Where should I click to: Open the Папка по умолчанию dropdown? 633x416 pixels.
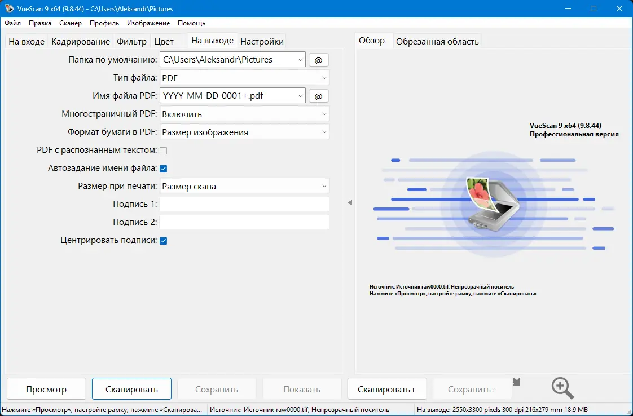(x=300, y=60)
